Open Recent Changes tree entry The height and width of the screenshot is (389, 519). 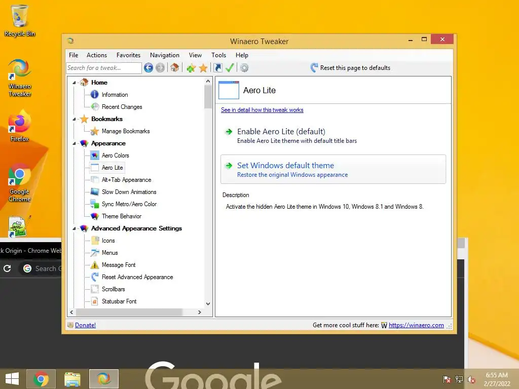pyautogui.click(x=122, y=107)
